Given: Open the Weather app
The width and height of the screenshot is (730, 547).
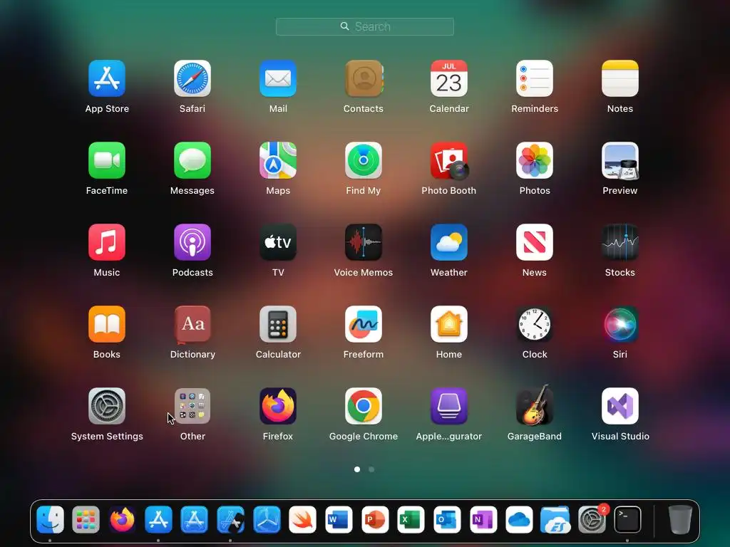Looking at the screenshot, I should (x=449, y=242).
